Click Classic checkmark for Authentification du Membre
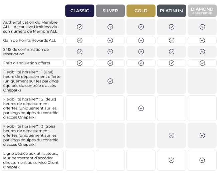 coord(79,27)
